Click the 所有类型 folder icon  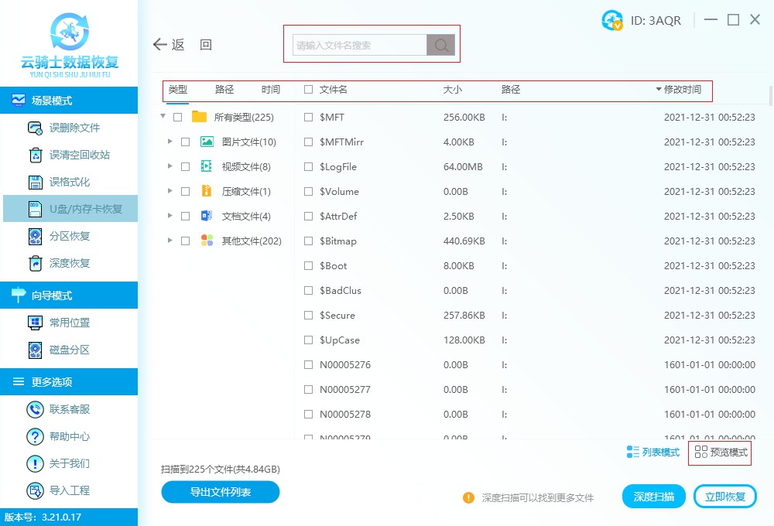(x=200, y=117)
